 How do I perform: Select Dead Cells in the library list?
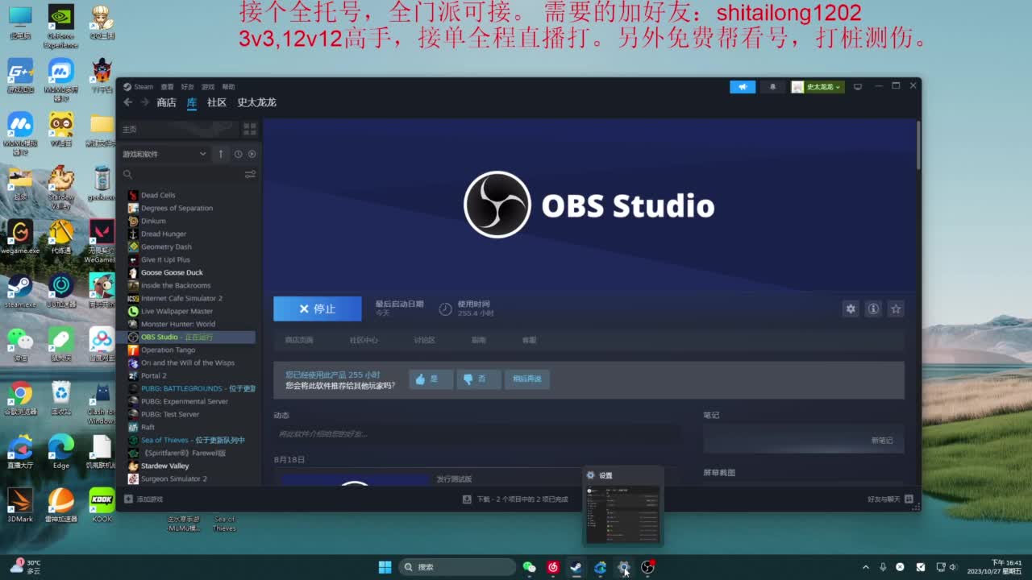click(158, 195)
